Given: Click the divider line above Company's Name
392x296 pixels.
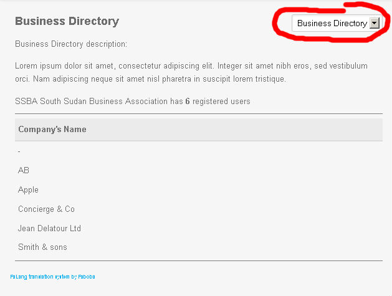Looking at the screenshot, I should pos(199,114).
